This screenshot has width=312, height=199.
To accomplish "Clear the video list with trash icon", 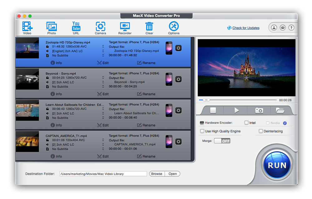I will click(149, 28).
